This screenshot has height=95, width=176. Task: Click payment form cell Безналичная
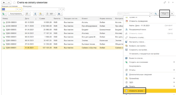point(106,30)
